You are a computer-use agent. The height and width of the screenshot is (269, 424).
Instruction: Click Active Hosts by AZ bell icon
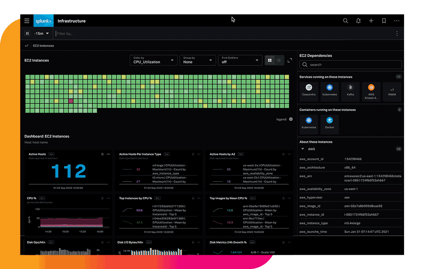click(283, 154)
